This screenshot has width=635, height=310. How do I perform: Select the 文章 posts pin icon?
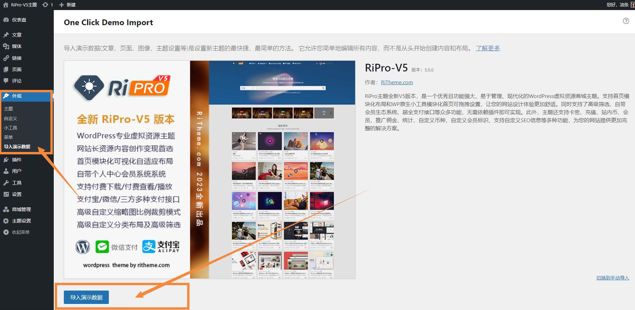[6, 35]
